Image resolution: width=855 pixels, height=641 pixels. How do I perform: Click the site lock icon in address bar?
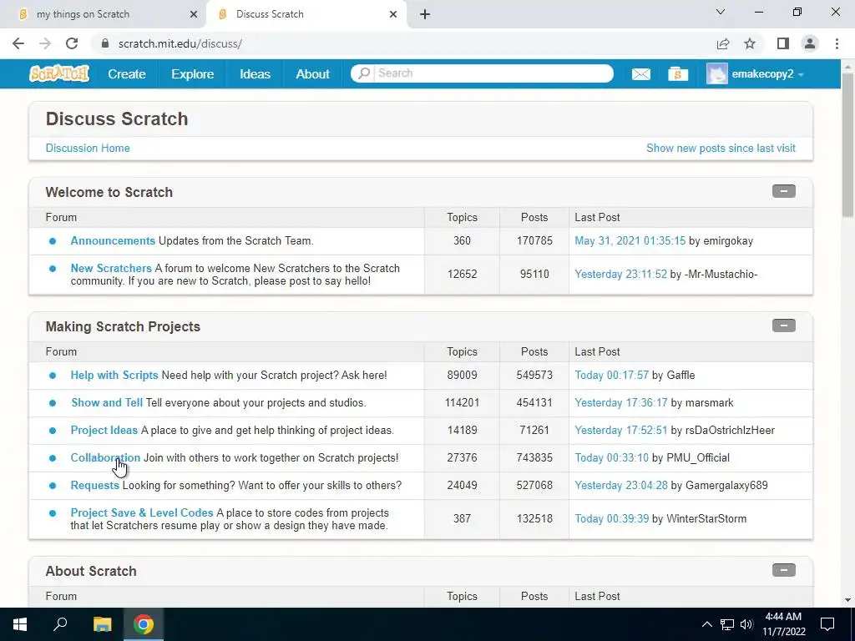pyautogui.click(x=105, y=43)
